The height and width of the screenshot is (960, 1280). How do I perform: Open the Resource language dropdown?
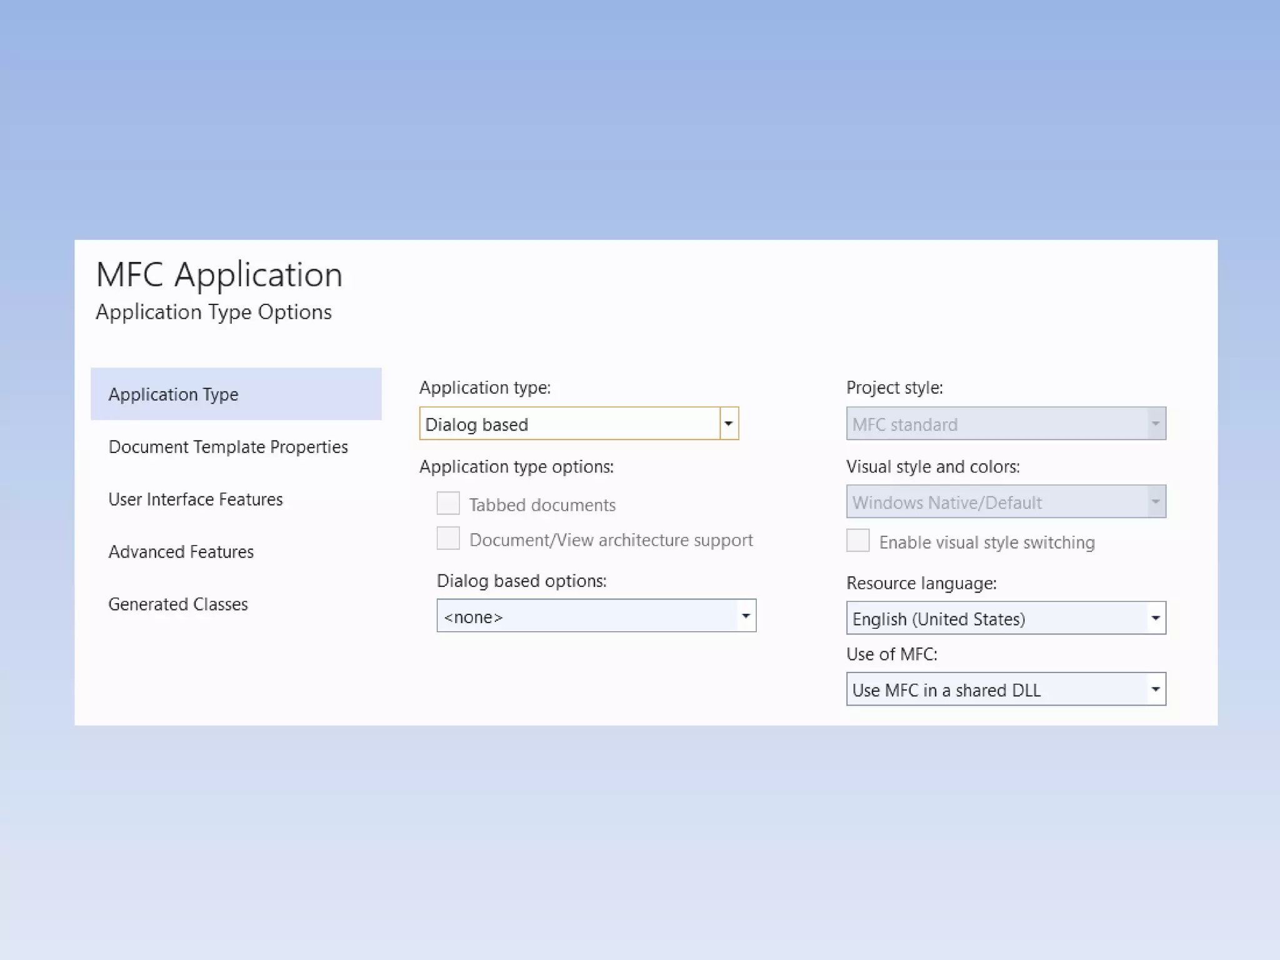[1155, 618]
